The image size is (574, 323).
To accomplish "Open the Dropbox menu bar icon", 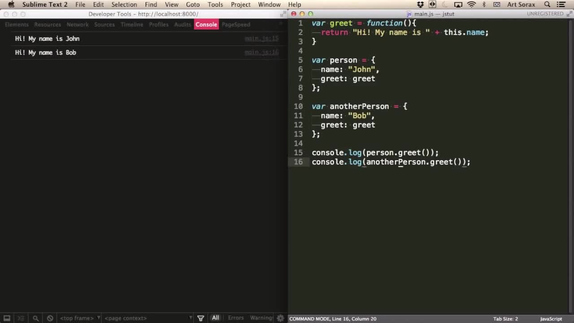I will [420, 4].
